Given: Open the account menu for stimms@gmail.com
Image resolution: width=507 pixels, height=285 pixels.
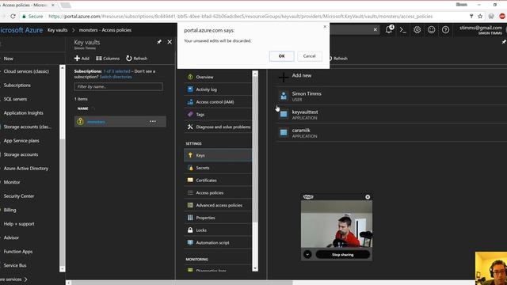Looking at the screenshot, I should tap(481, 30).
